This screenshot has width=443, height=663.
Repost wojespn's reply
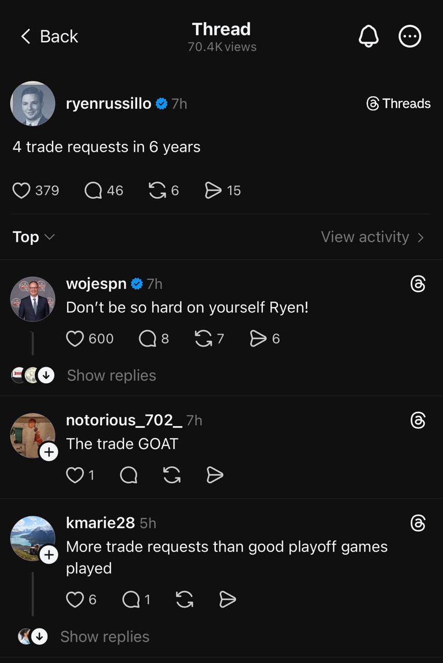pos(203,339)
